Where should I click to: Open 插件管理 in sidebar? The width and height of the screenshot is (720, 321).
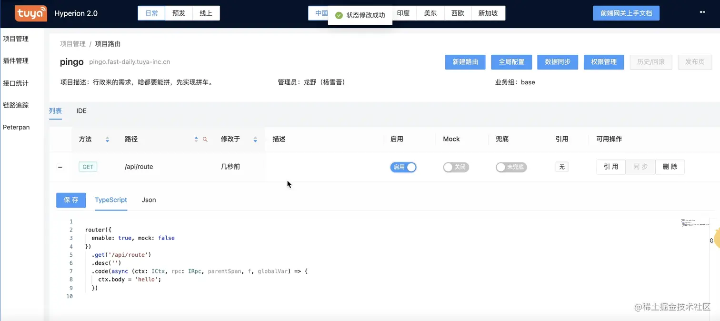16,61
